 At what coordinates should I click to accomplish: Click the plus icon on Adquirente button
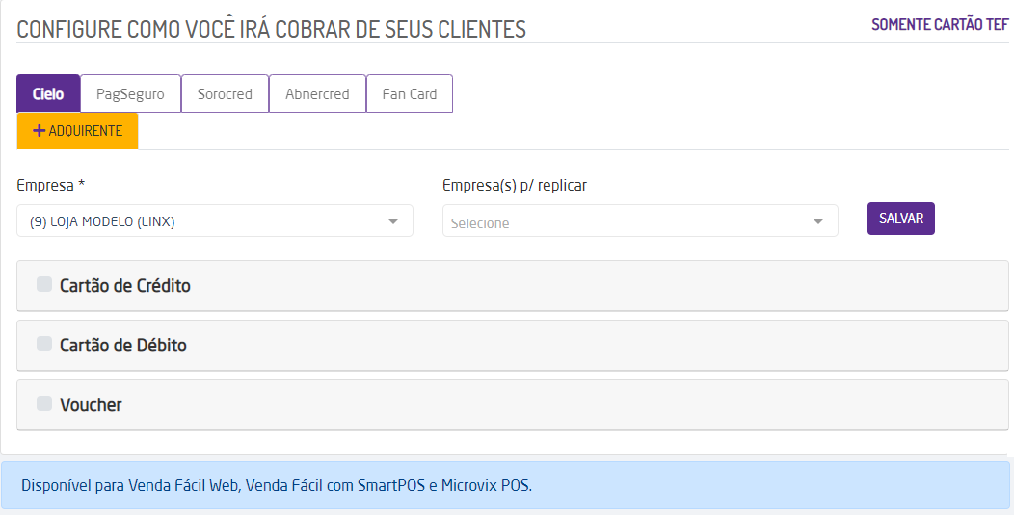(x=40, y=131)
